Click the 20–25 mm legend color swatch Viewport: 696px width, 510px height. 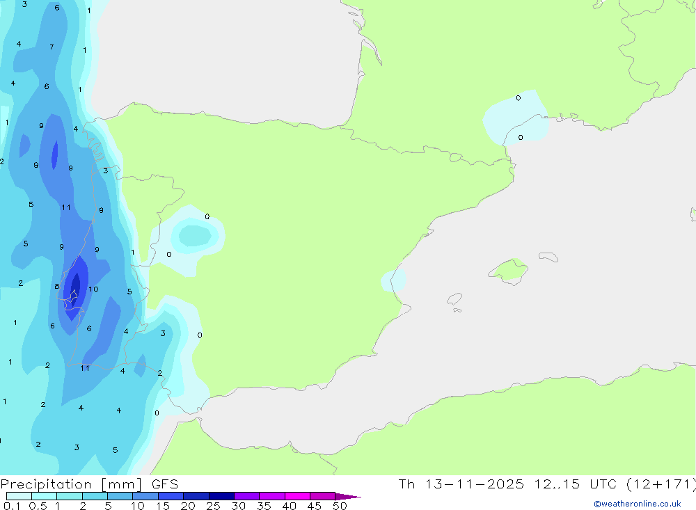tap(196, 496)
